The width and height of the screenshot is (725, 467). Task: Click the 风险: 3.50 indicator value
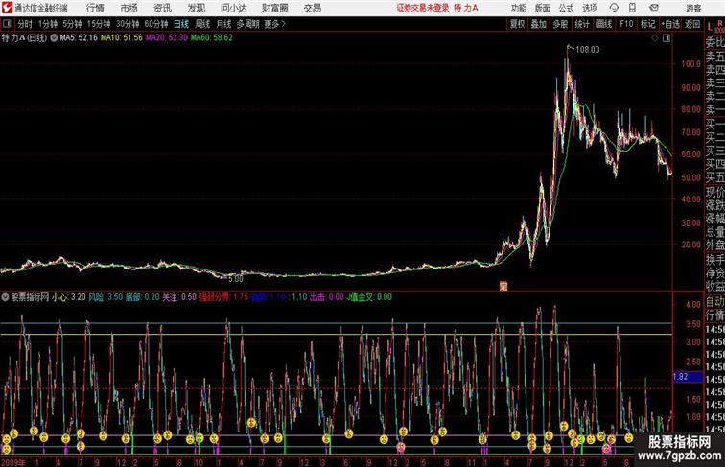tap(105, 297)
